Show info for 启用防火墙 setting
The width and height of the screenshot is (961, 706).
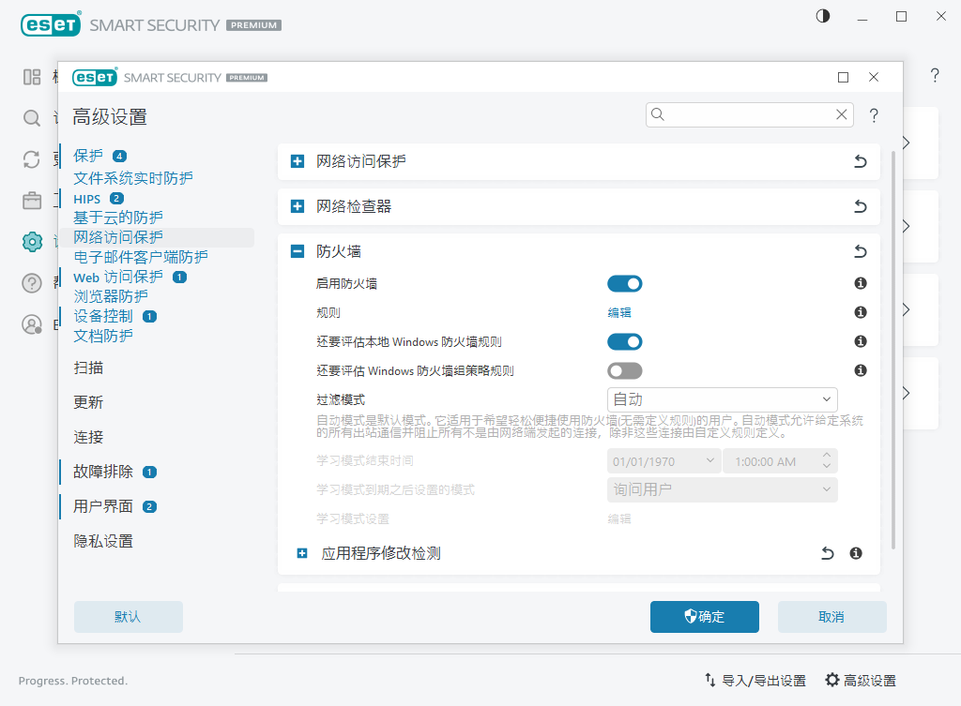[860, 283]
